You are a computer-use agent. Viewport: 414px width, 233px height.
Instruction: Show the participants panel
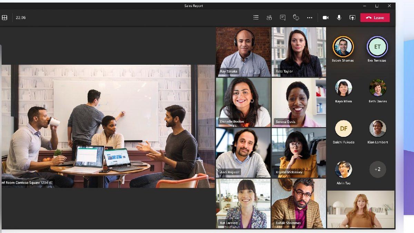(269, 18)
